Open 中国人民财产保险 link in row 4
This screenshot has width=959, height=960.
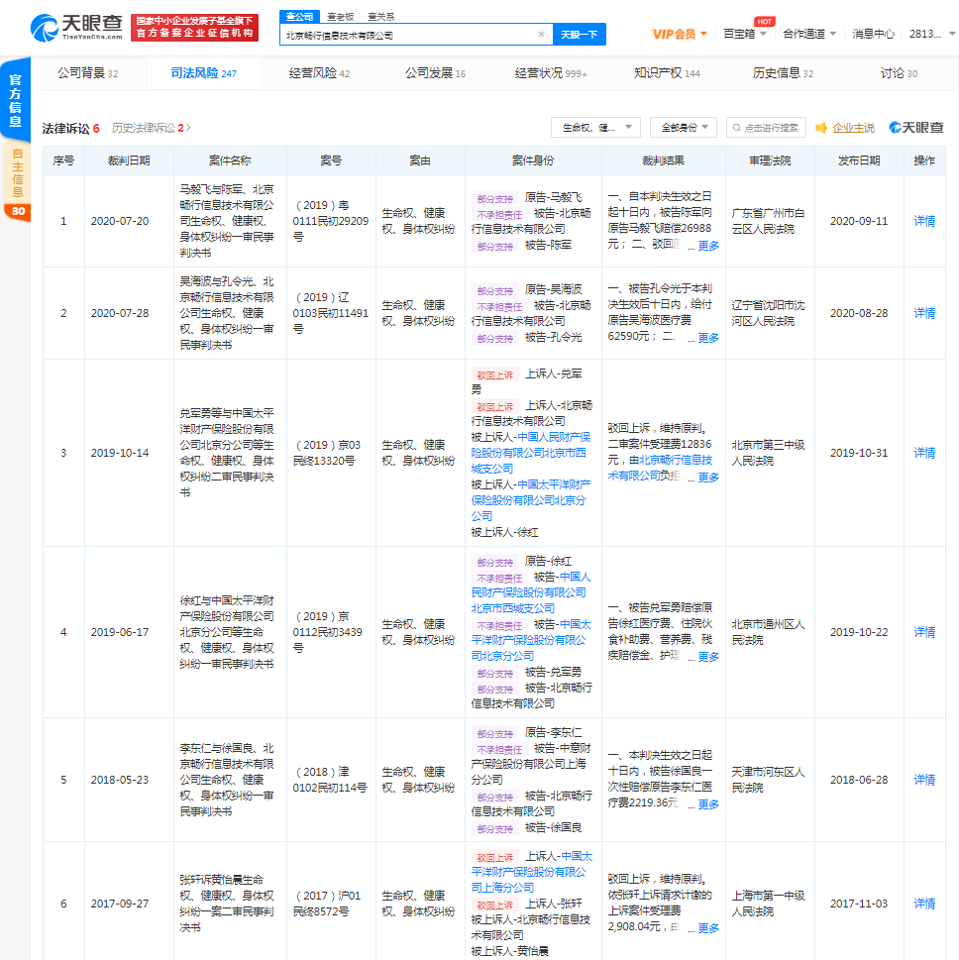[x=530, y=592]
